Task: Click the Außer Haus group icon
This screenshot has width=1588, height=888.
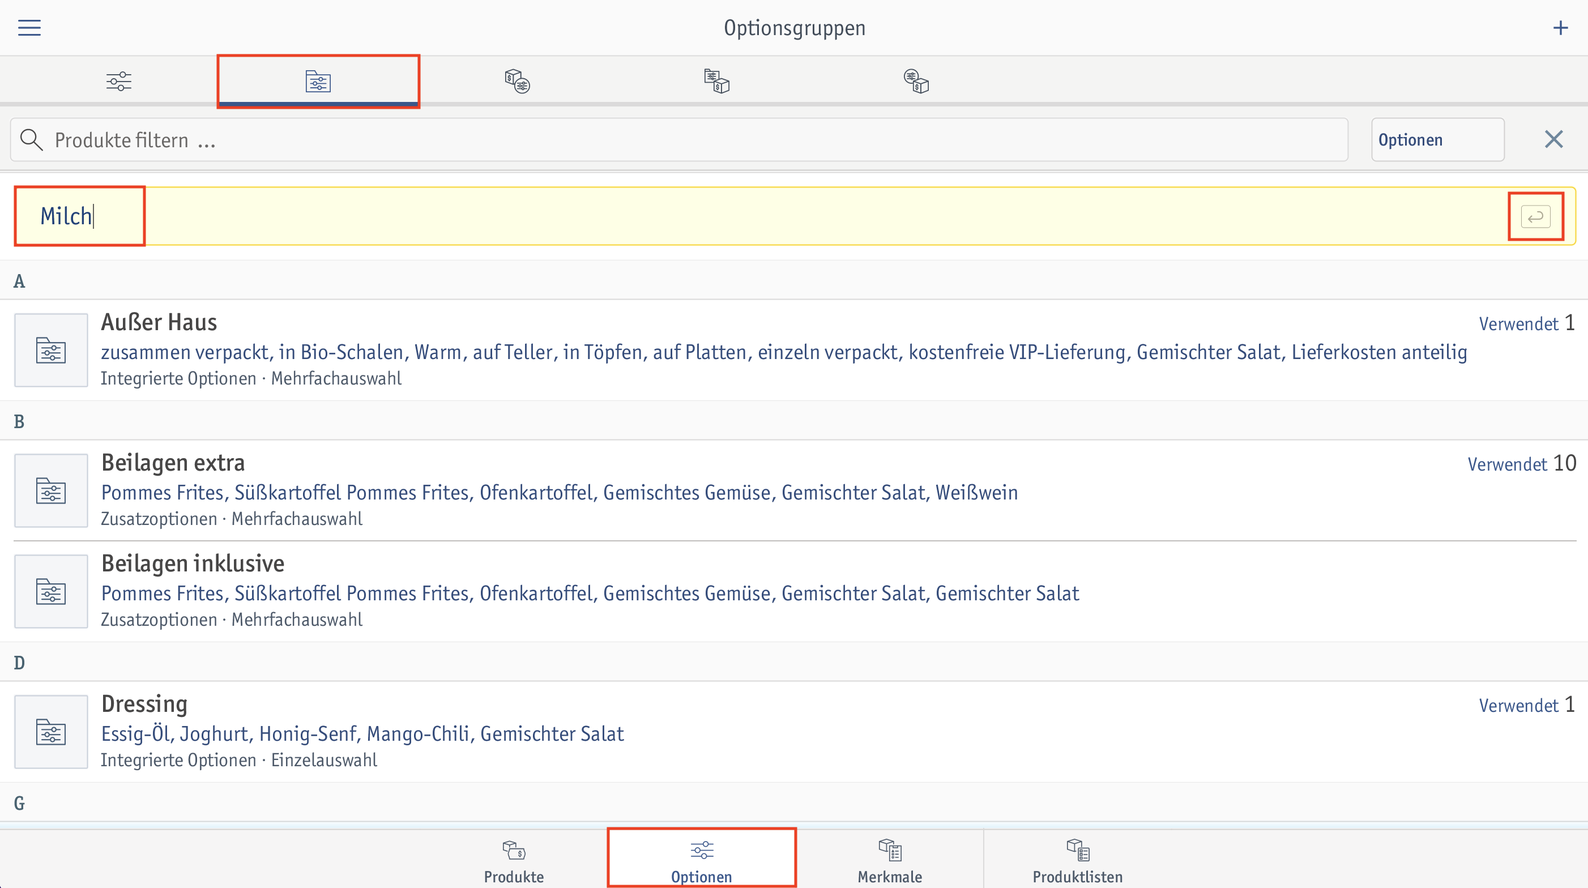Action: 51,350
